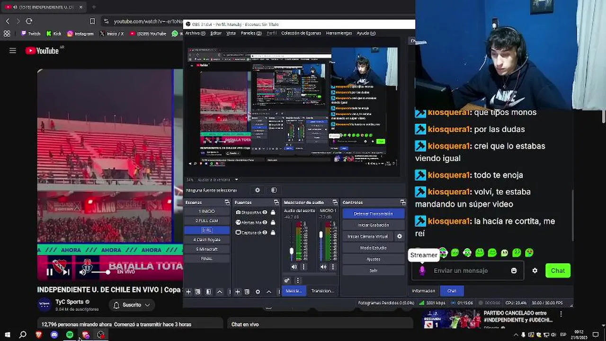Open more options for Partido Cancelado video
Screen dimensions: 606x341
[x=561, y=314]
